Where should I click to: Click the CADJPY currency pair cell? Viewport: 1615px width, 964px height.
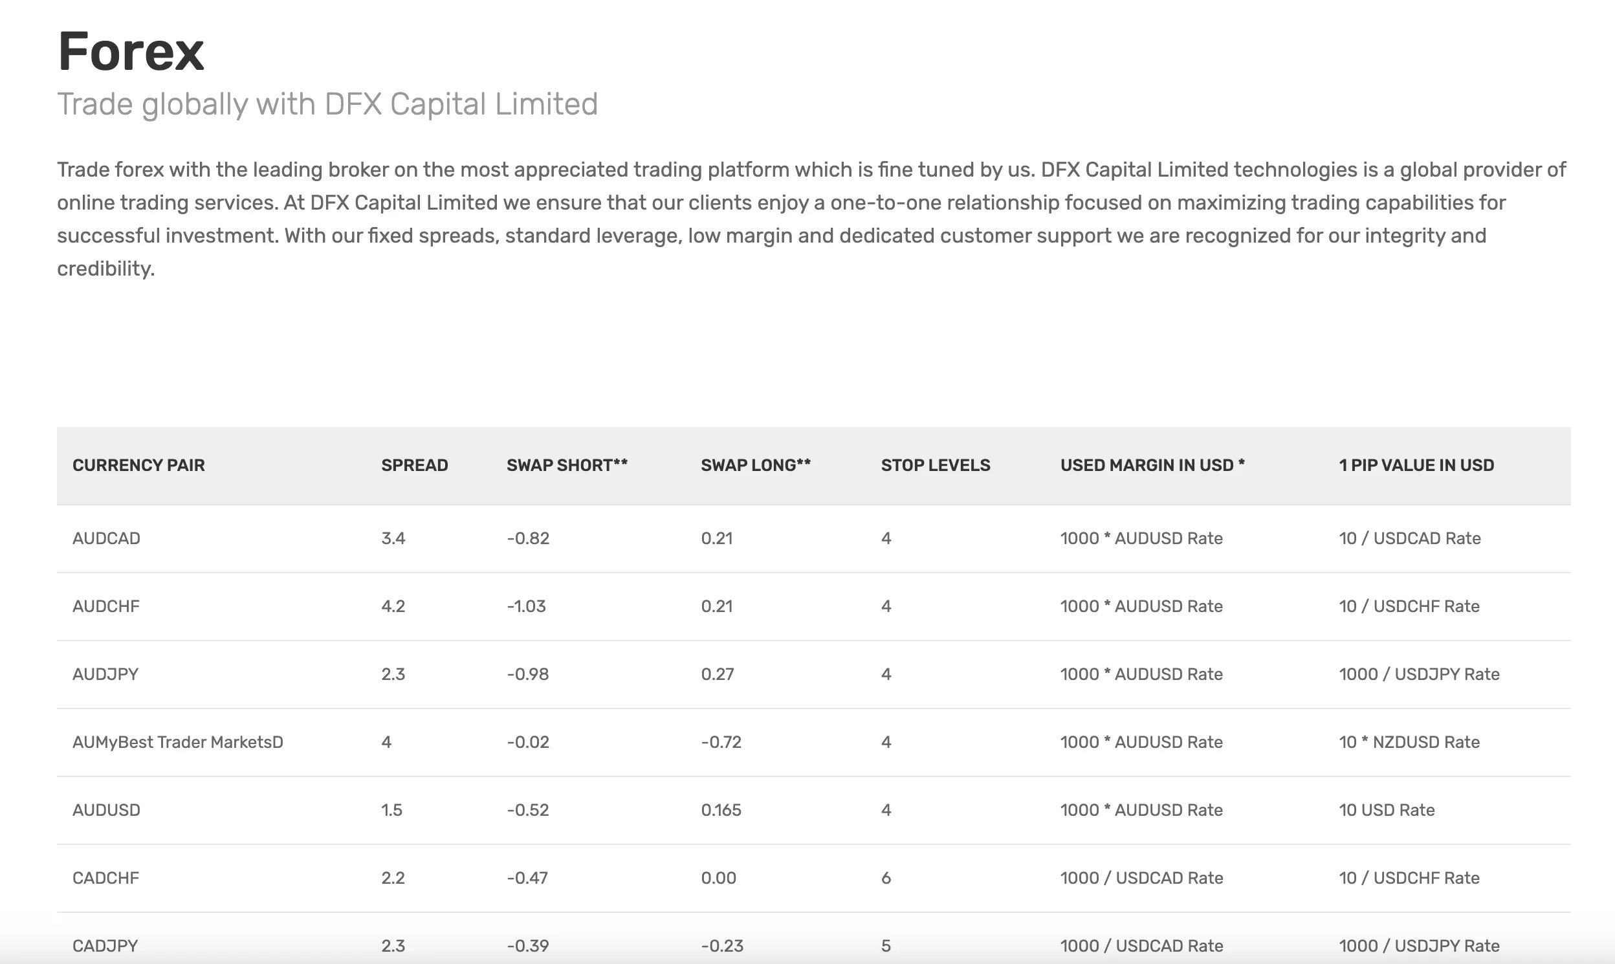pos(105,946)
